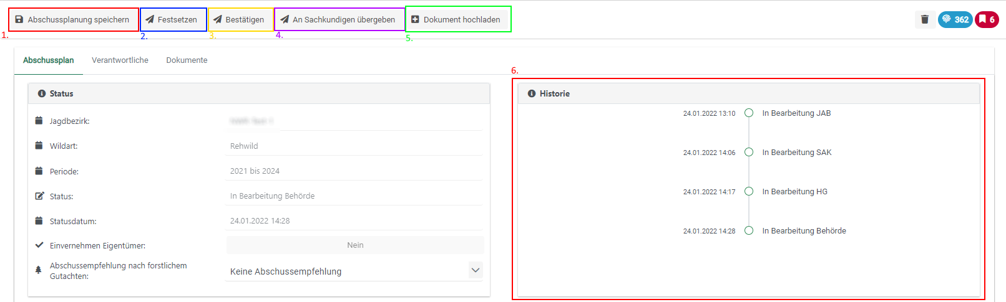Click the checkmark icon beside Einvernehmen Eigentümer
Image resolution: width=1006 pixels, height=302 pixels.
click(x=39, y=245)
